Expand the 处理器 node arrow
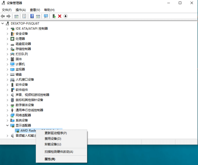The width and height of the screenshot is (198, 165). [x=7, y=39]
